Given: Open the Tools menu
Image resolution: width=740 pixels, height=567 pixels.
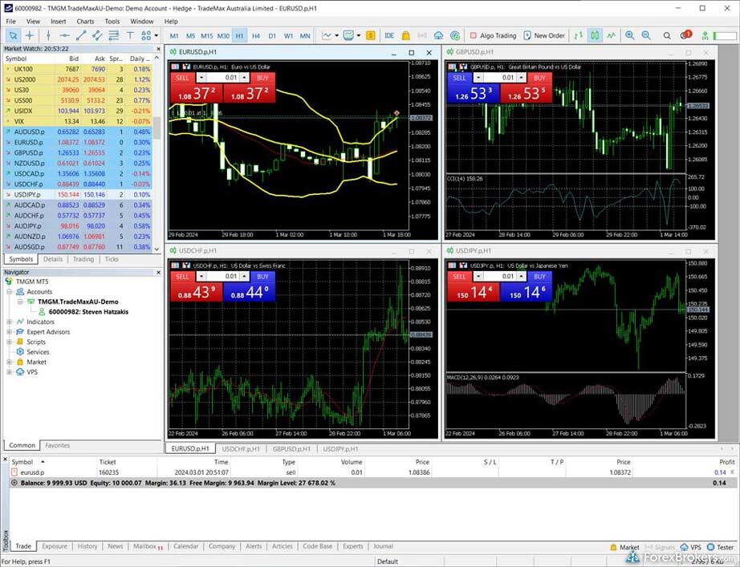Looking at the screenshot, I should (112, 21).
